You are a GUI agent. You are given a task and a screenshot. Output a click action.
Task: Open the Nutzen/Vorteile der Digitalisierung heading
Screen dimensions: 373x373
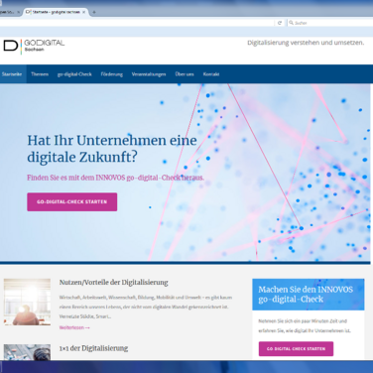point(114,282)
